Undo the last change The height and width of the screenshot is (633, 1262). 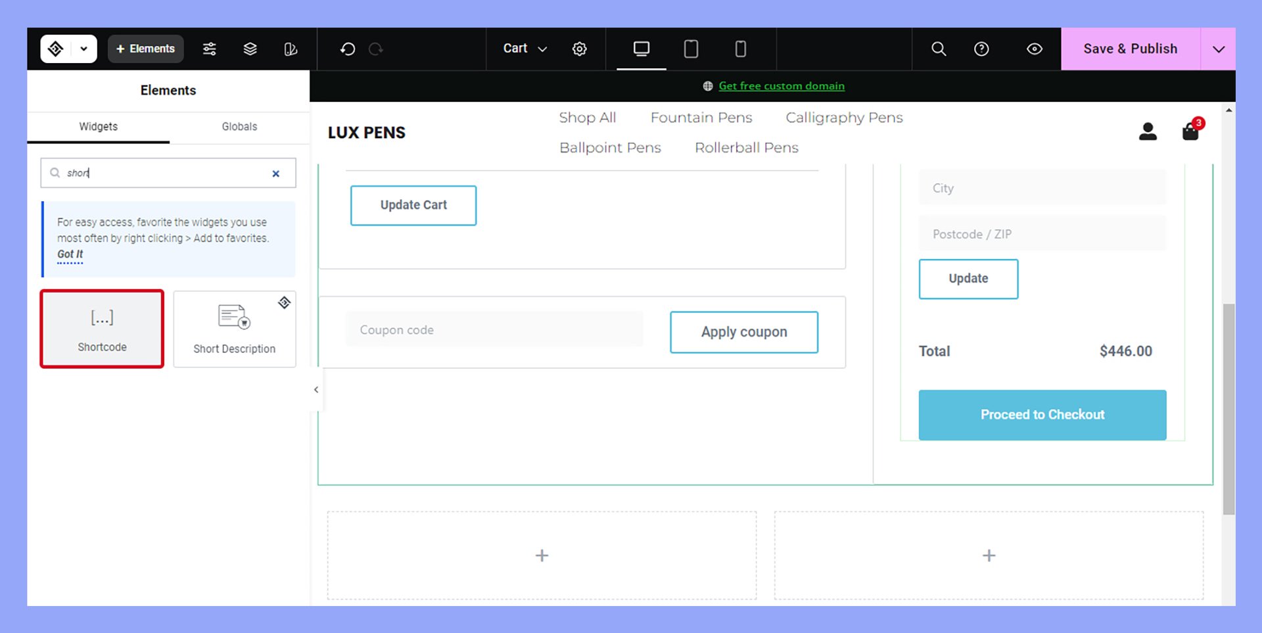click(x=348, y=49)
